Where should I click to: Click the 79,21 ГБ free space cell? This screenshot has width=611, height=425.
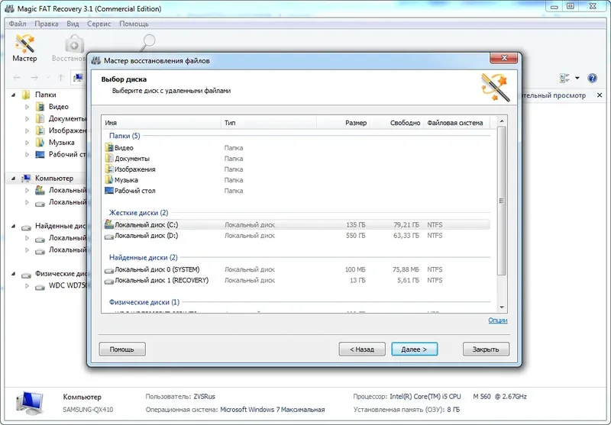point(406,225)
